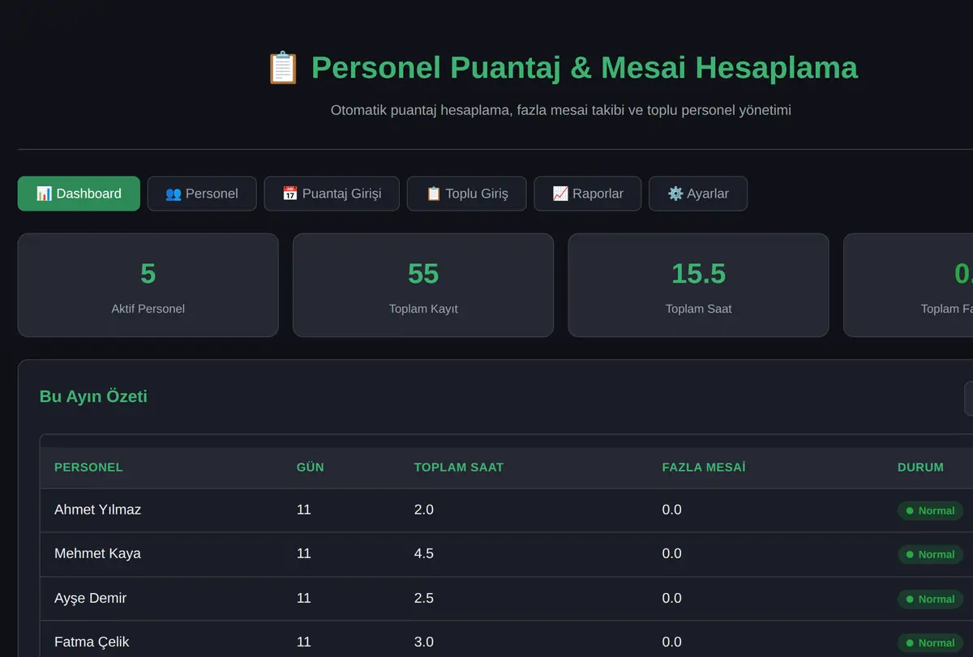The width and height of the screenshot is (973, 657).
Task: Go to the Toplu Giriş tab
Action: coord(467,194)
